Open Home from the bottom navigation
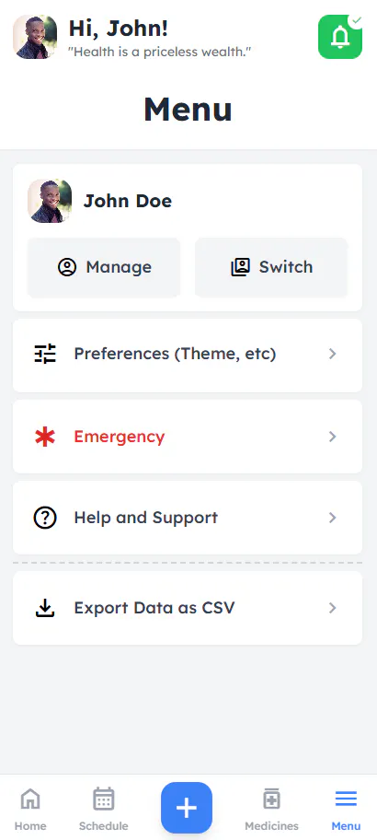 click(30, 809)
